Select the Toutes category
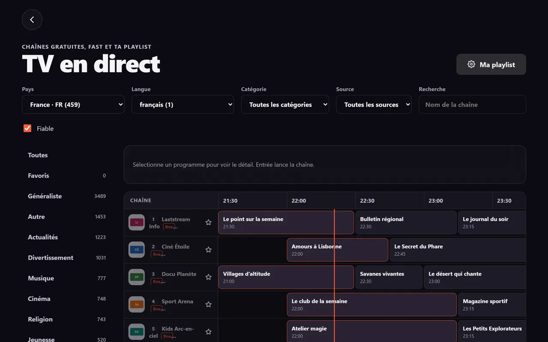This screenshot has width=548, height=342. point(67,155)
